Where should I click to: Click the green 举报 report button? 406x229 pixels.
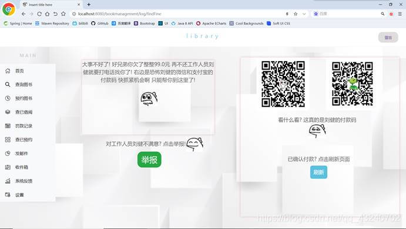(149, 160)
